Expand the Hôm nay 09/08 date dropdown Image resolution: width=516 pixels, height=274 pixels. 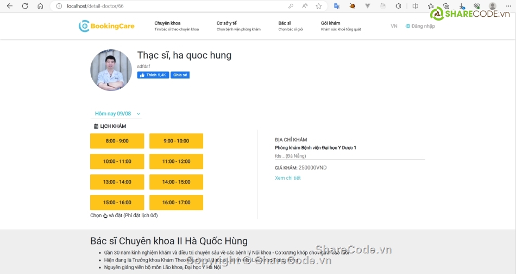point(117,114)
